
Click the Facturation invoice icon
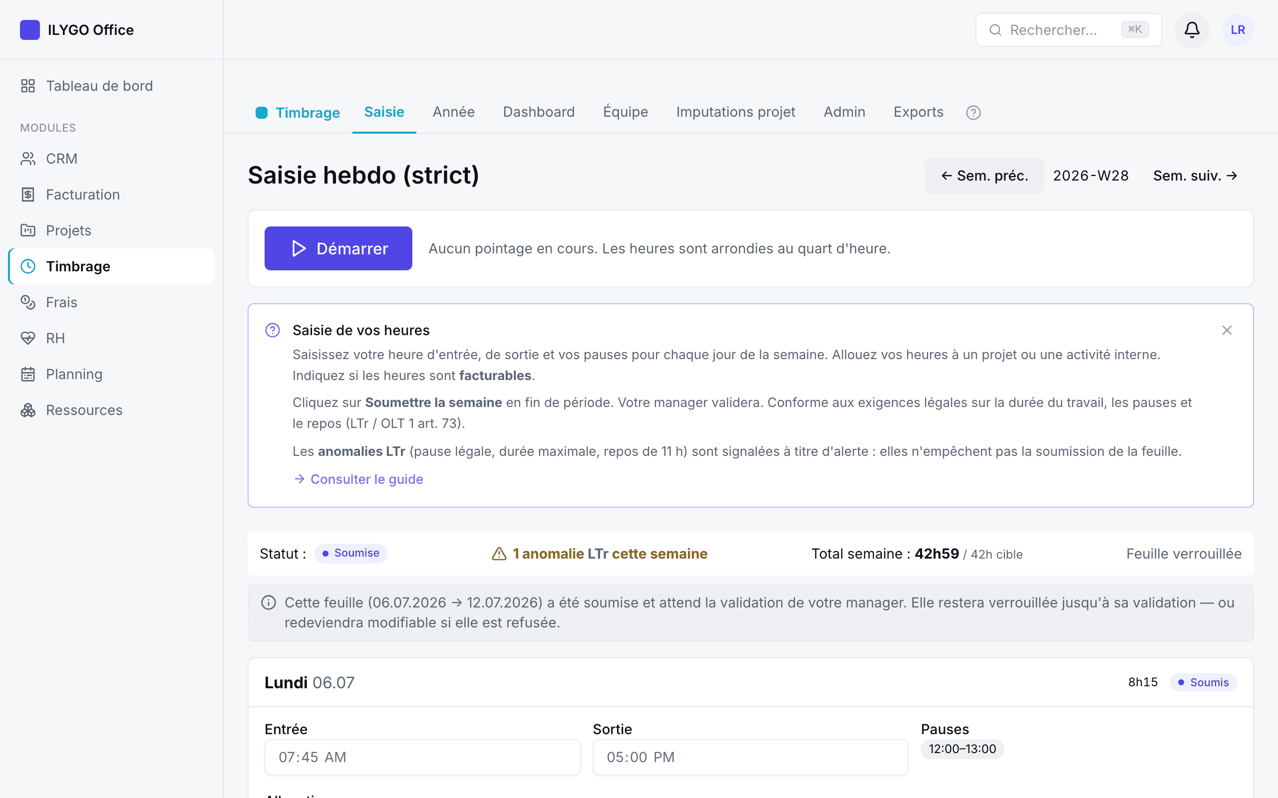[28, 195]
